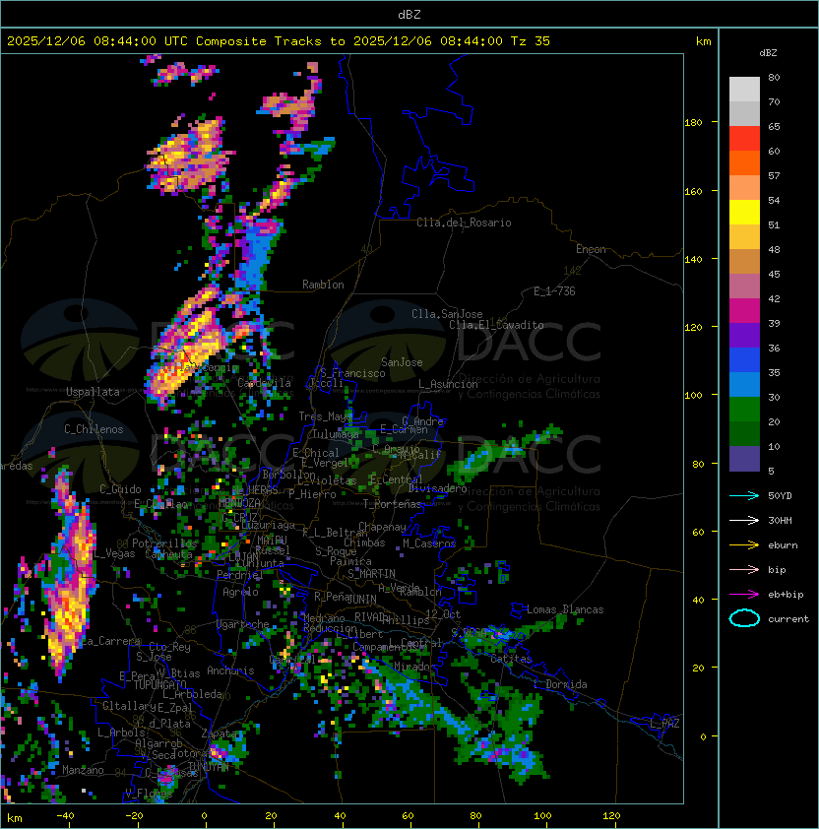Click the S_MARTIN city label
This screenshot has width=819, height=829.
372,574
